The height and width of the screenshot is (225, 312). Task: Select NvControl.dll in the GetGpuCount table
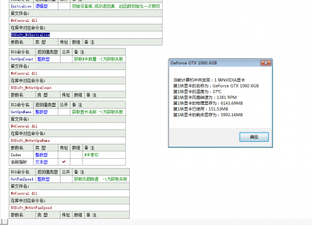[24, 73]
